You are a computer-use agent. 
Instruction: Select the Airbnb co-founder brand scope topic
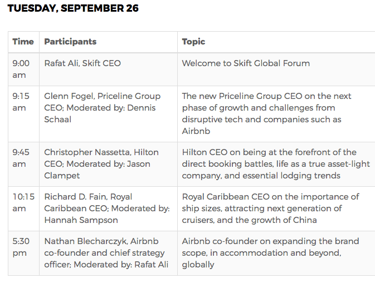pyautogui.click(x=270, y=252)
